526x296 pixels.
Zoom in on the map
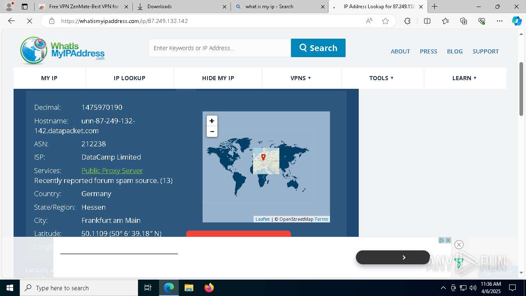coord(212,121)
